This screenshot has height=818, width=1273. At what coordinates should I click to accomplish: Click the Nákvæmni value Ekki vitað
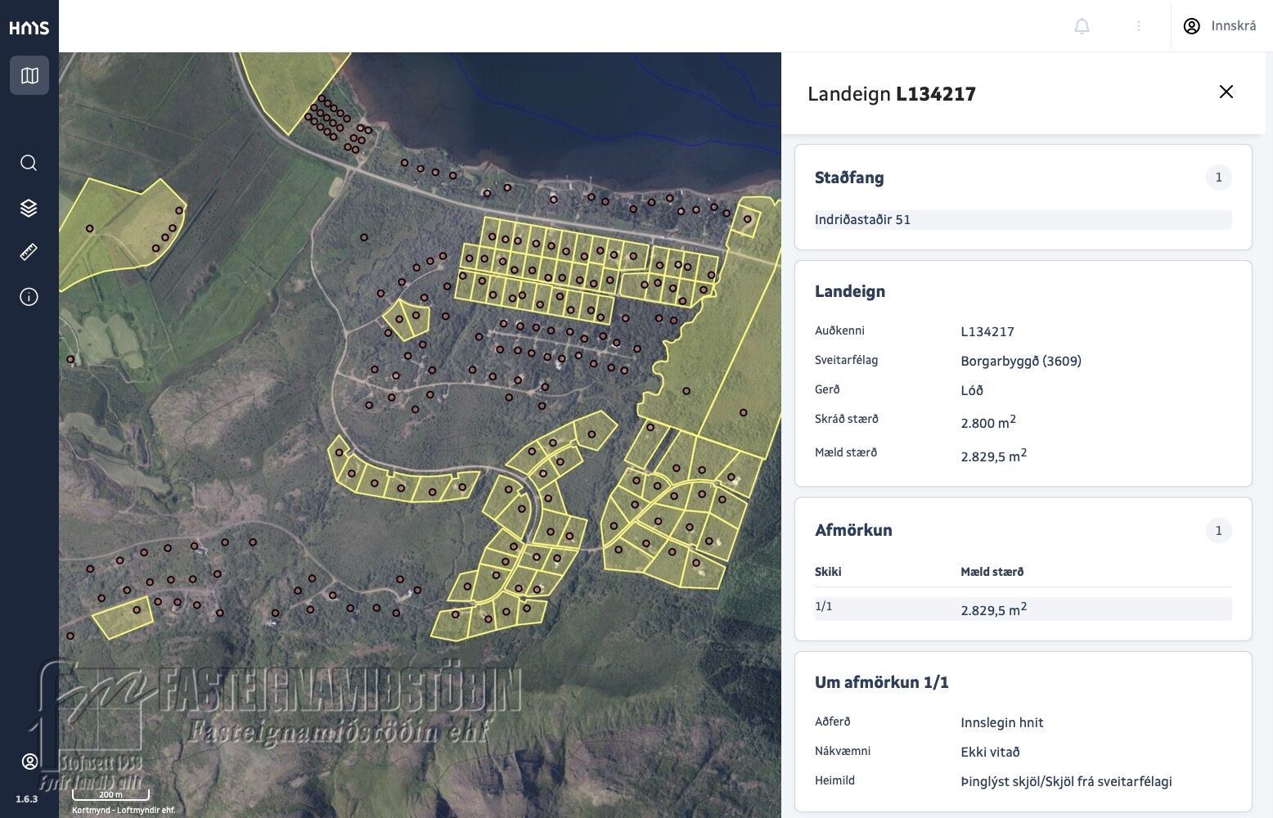(x=990, y=752)
